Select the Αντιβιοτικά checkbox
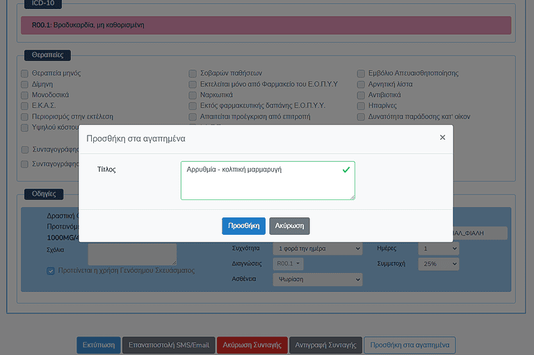The width and height of the screenshot is (534, 355). tap(362, 95)
